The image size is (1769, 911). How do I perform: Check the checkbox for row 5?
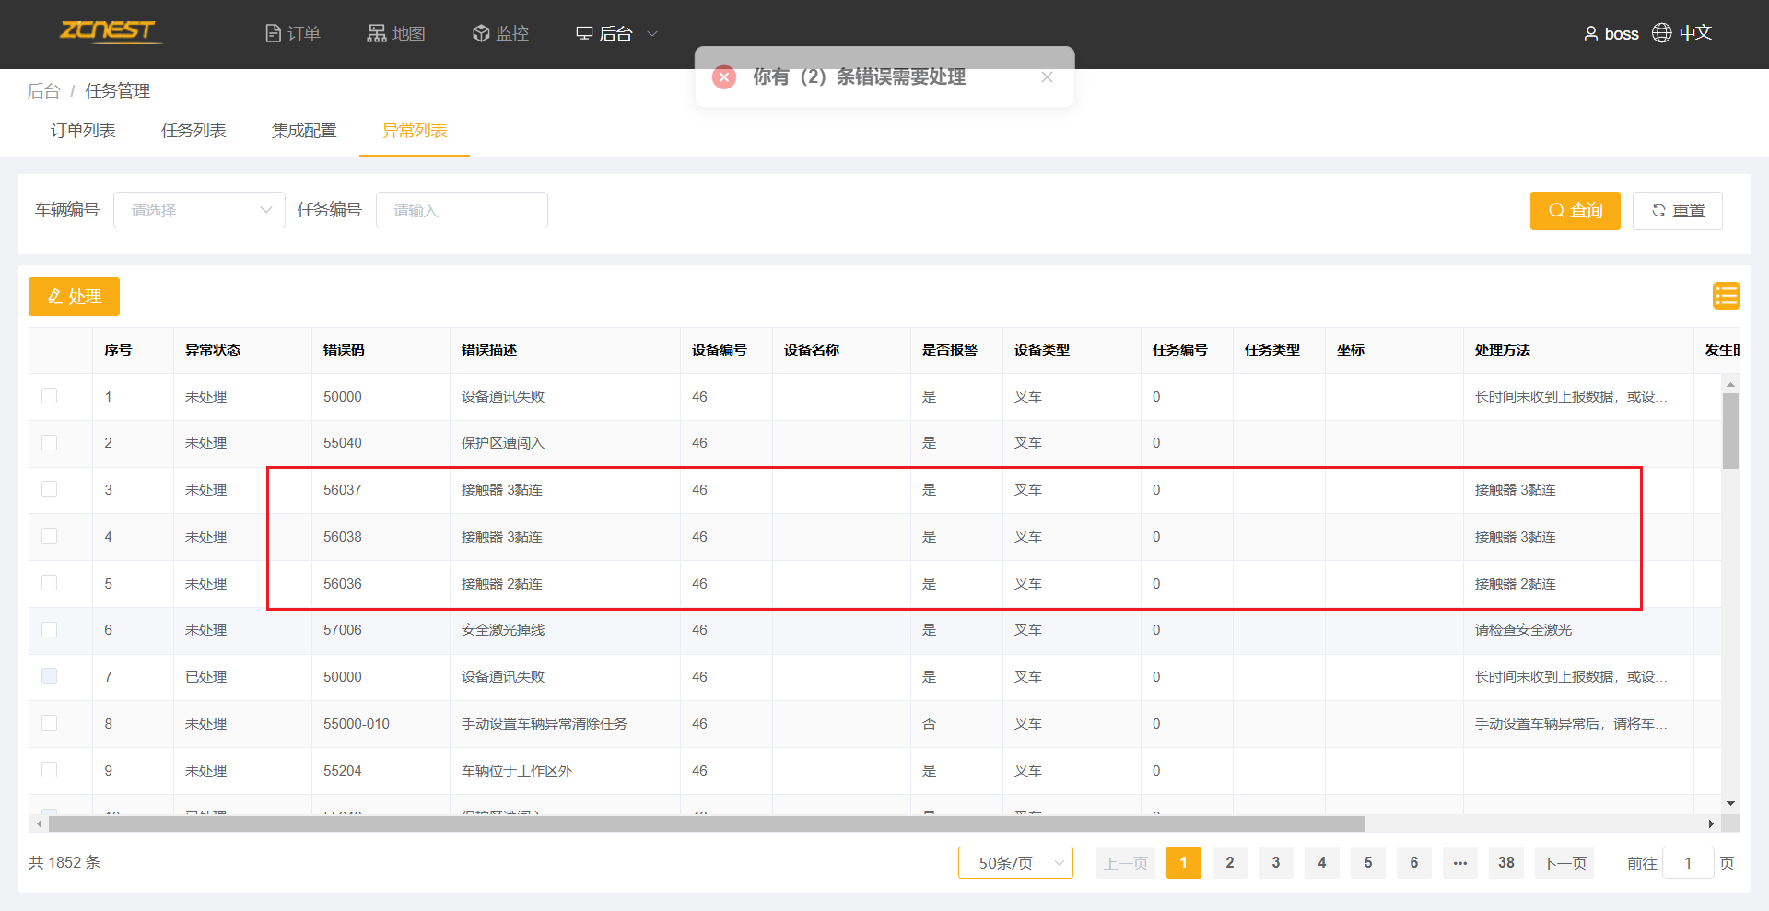click(x=50, y=583)
